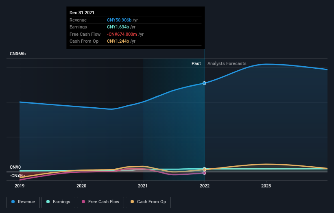Toggle the Earnings legend button
Image resolution: width=334 pixels, height=213 pixels.
tap(58, 202)
